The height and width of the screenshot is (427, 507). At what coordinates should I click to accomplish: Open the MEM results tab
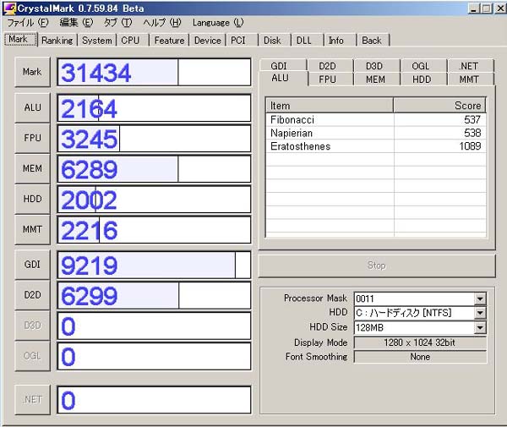(378, 79)
